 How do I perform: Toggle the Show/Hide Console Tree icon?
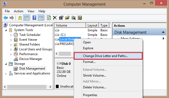point(26,18)
